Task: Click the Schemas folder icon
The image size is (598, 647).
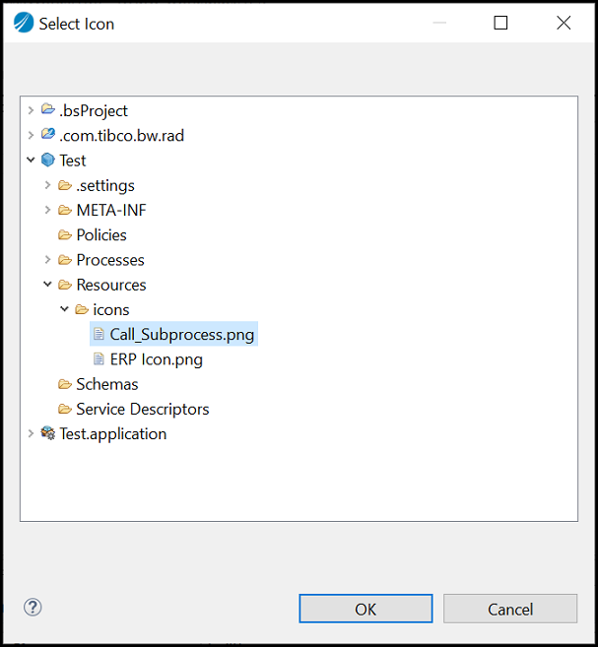Action: pos(65,384)
